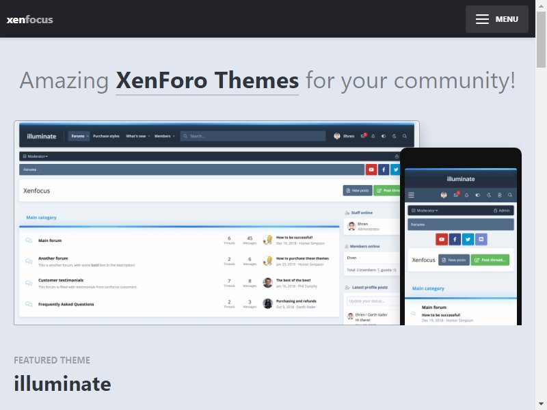Open Main category link in desktop preview
Image resolution: width=547 pixels, height=410 pixels.
41,217
